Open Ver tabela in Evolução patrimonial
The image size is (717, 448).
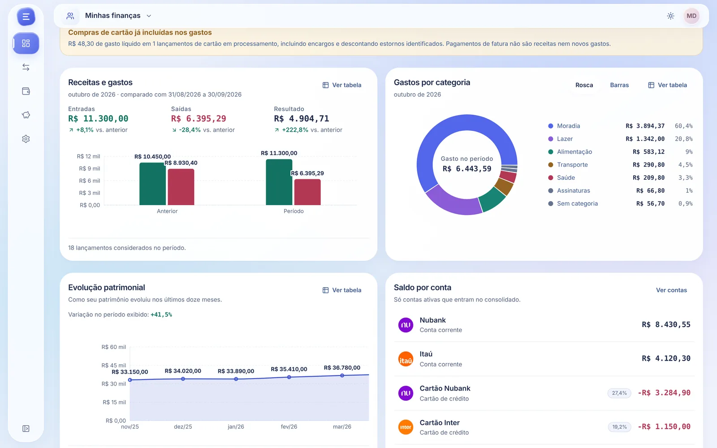pyautogui.click(x=342, y=290)
